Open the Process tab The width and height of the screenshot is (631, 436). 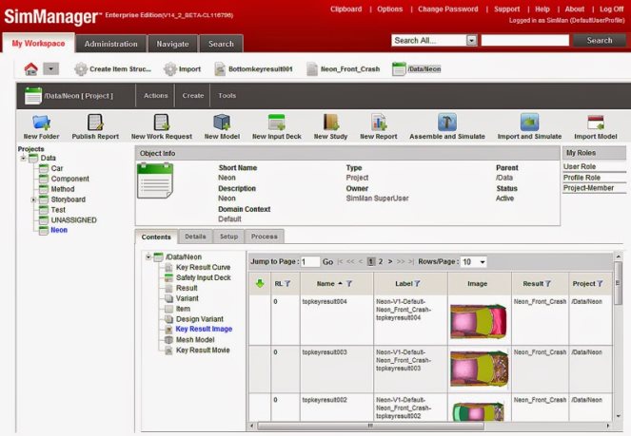tap(264, 237)
